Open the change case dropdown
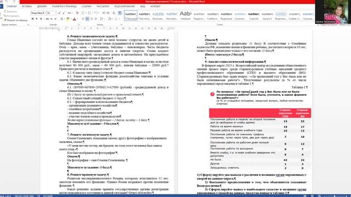Screen dimensions: 351x197 pyautogui.click(x=70, y=13)
